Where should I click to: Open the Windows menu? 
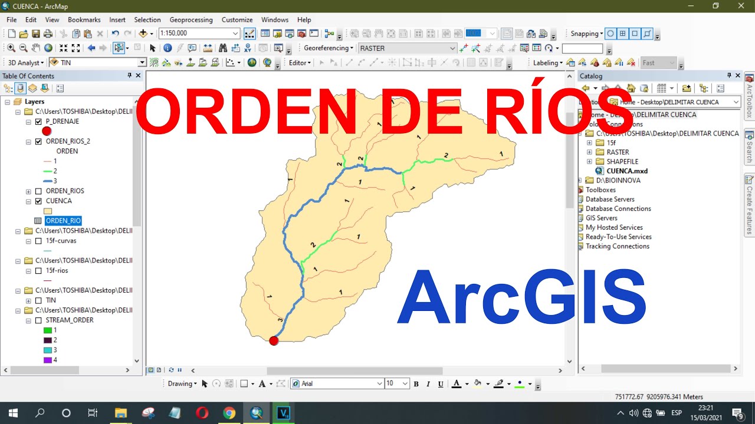[x=275, y=19]
